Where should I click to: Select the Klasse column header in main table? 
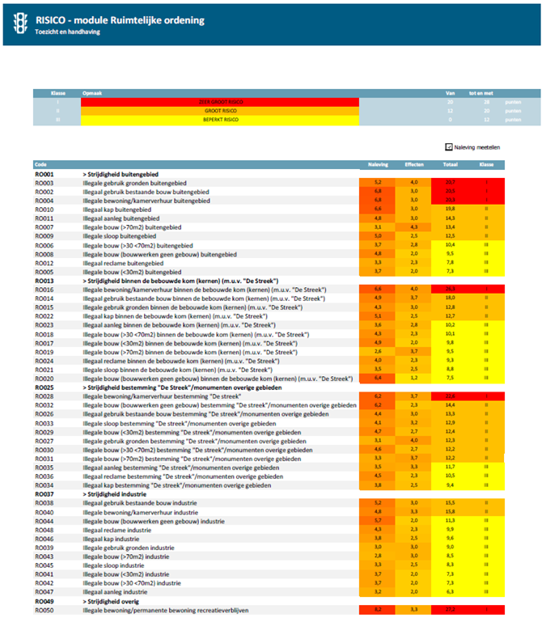(x=486, y=164)
